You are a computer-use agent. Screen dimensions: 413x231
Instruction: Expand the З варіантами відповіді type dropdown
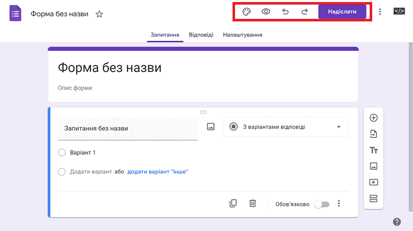pos(286,127)
